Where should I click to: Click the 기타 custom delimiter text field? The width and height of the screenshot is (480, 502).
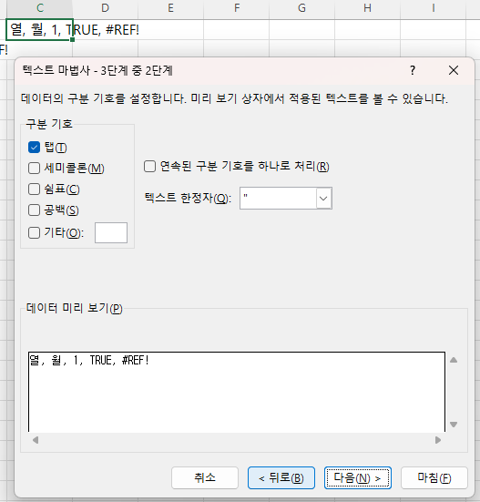(x=111, y=232)
